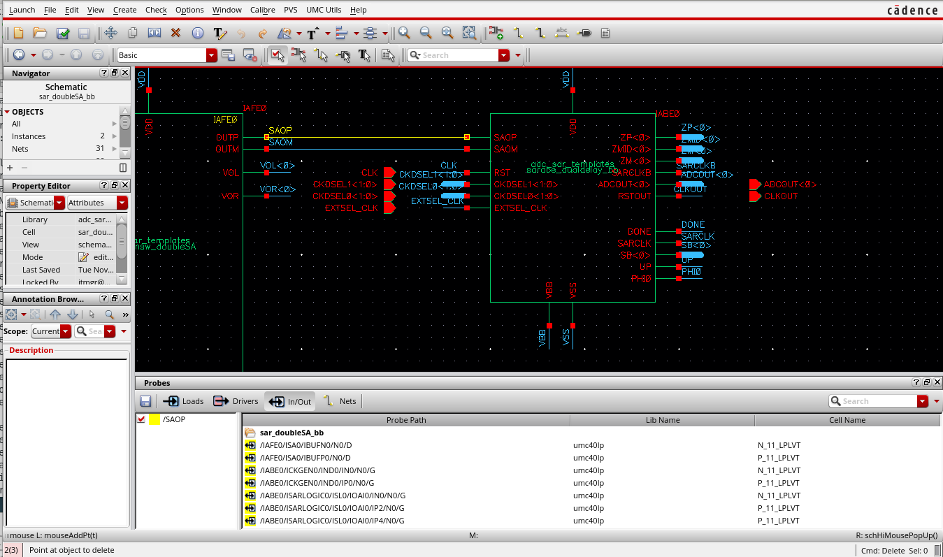Click the yellow /SAOP probe color swatch
The image size is (943, 557).
pyautogui.click(x=154, y=419)
